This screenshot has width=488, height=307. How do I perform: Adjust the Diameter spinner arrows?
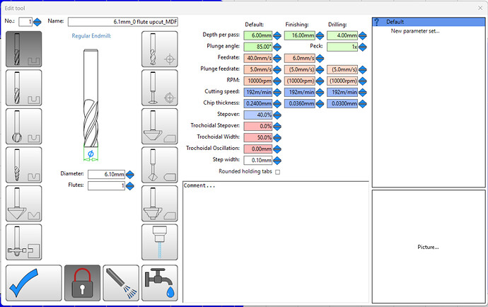click(130, 174)
